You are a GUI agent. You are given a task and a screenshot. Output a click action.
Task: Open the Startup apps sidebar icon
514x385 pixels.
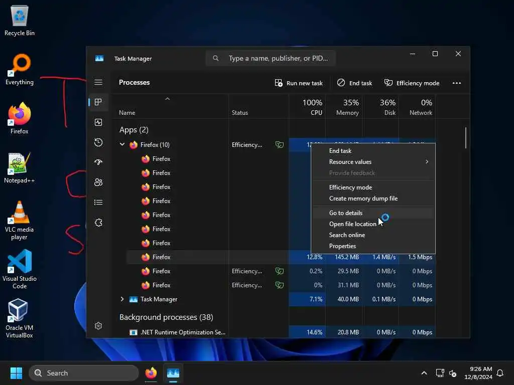[98, 162]
